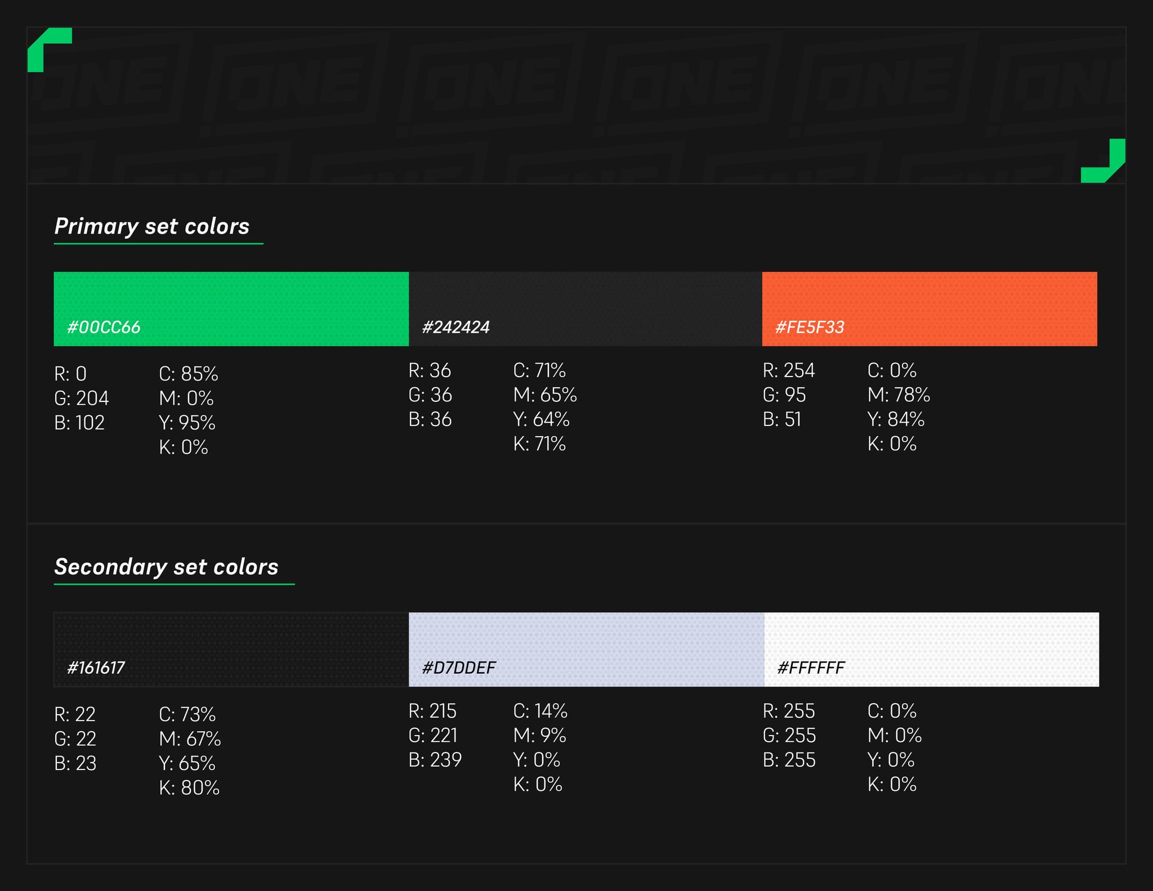The image size is (1153, 891).
Task: Click the #D7DDEF hex code label
Action: point(459,668)
